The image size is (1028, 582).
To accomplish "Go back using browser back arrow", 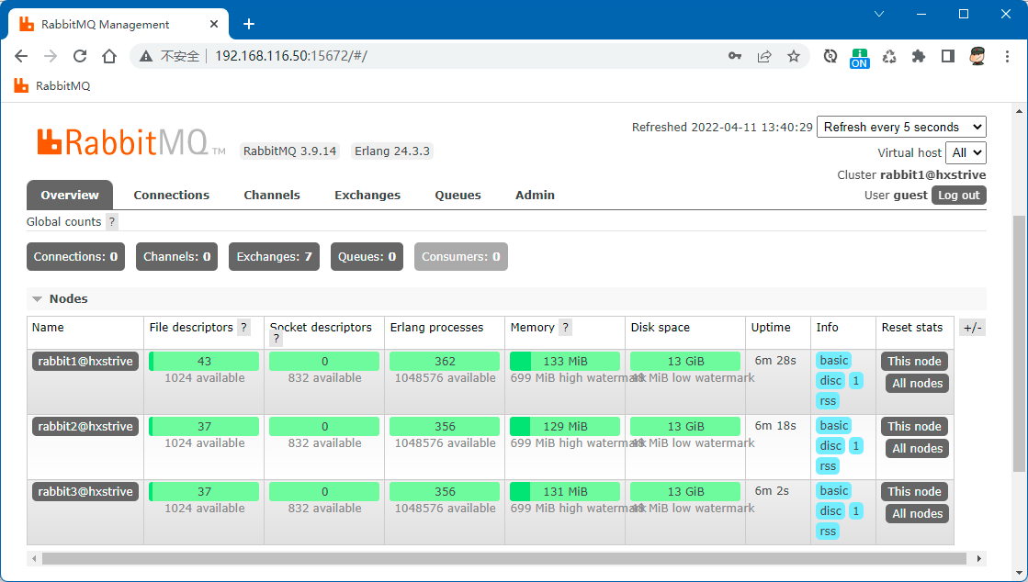I will [x=21, y=56].
